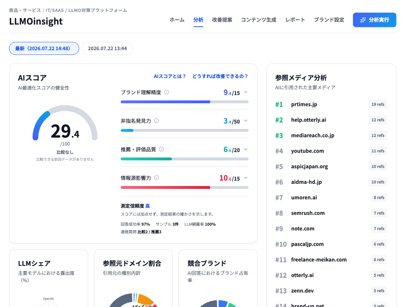Click the info icon beside ブランド理解精度
This screenshot has width=405, height=307.
pos(167,92)
